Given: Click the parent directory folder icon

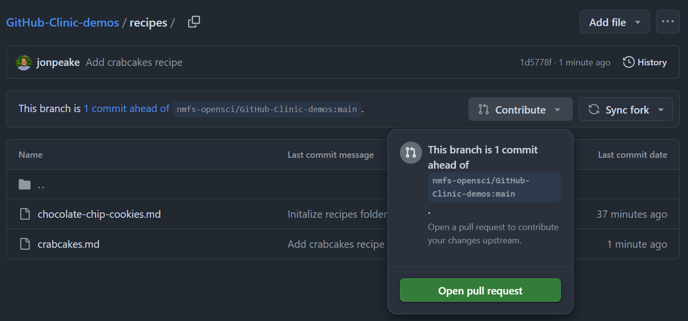Looking at the screenshot, I should point(25,184).
